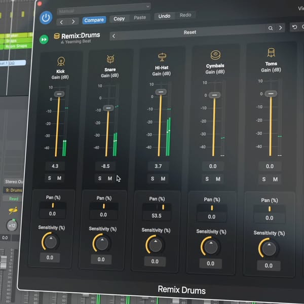Click the Stereo Out slot in mixer
The image size is (304, 304).
tap(14, 182)
